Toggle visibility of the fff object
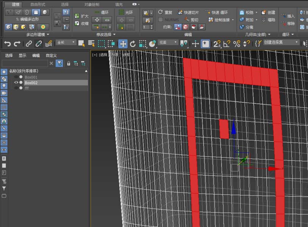The image size is (308, 227). (16, 88)
